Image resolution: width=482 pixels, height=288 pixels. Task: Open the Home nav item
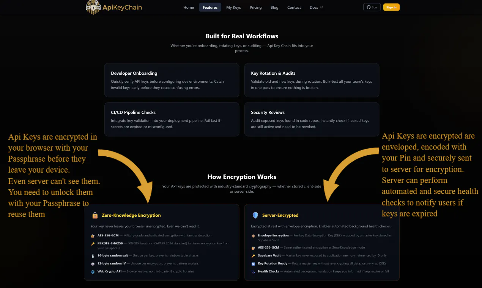click(189, 7)
